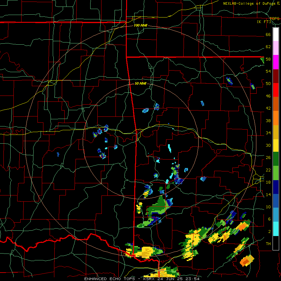This screenshot has width=281, height=281.
Task: Click the legend value 22
Action: click(268, 170)
